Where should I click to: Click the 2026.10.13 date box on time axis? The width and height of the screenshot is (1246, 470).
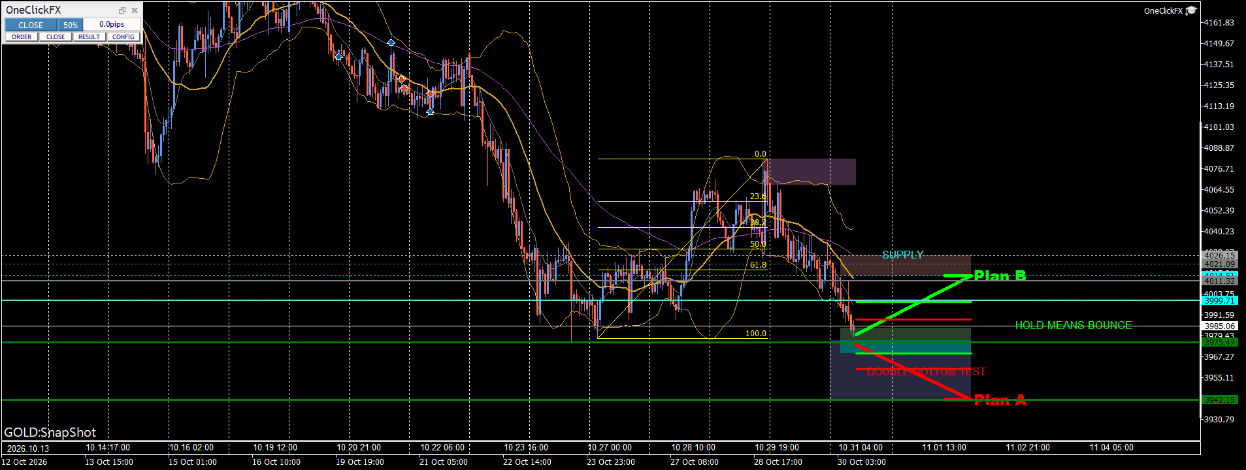click(x=28, y=448)
